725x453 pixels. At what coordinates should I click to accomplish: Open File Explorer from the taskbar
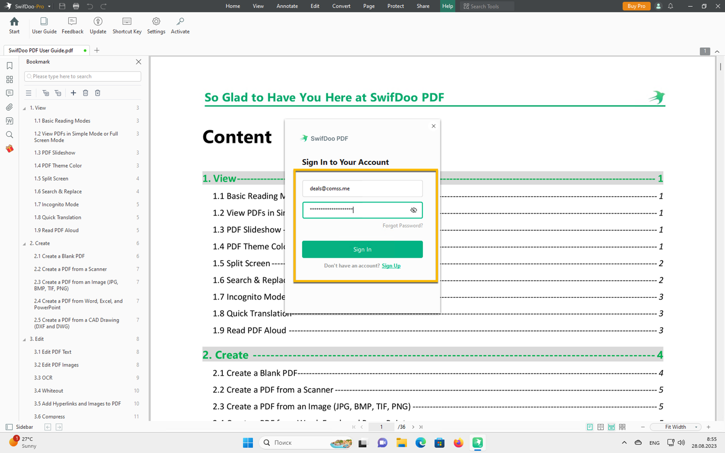click(x=402, y=442)
